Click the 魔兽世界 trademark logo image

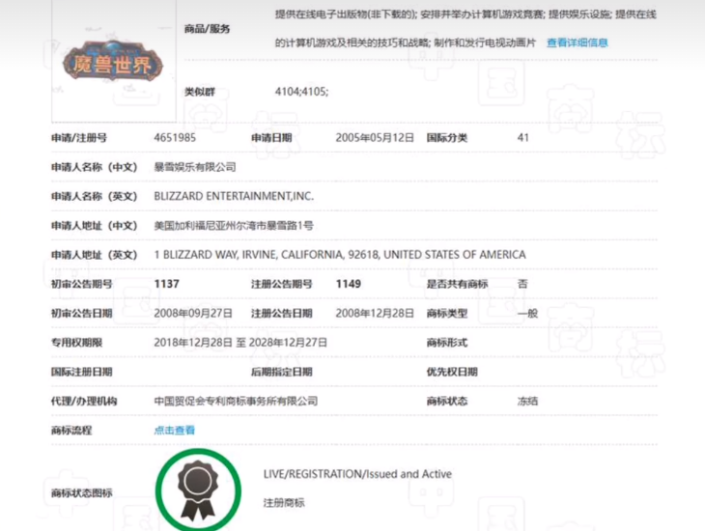(x=113, y=61)
